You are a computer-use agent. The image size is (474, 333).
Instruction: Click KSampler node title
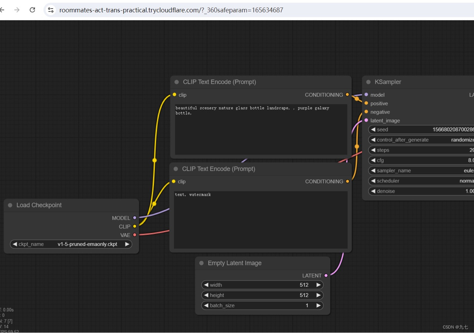point(388,82)
